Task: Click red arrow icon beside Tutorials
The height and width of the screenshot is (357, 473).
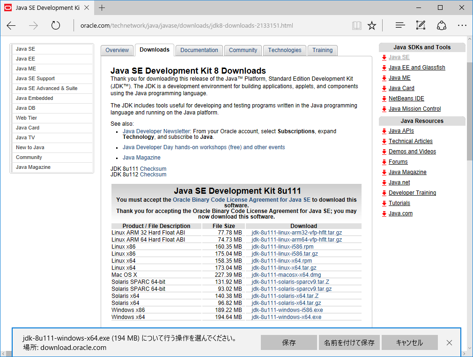Action: point(384,203)
